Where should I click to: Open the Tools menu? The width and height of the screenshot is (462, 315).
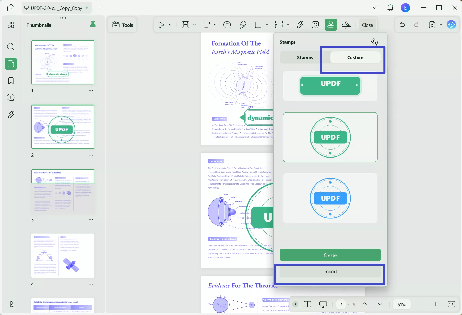point(123,25)
